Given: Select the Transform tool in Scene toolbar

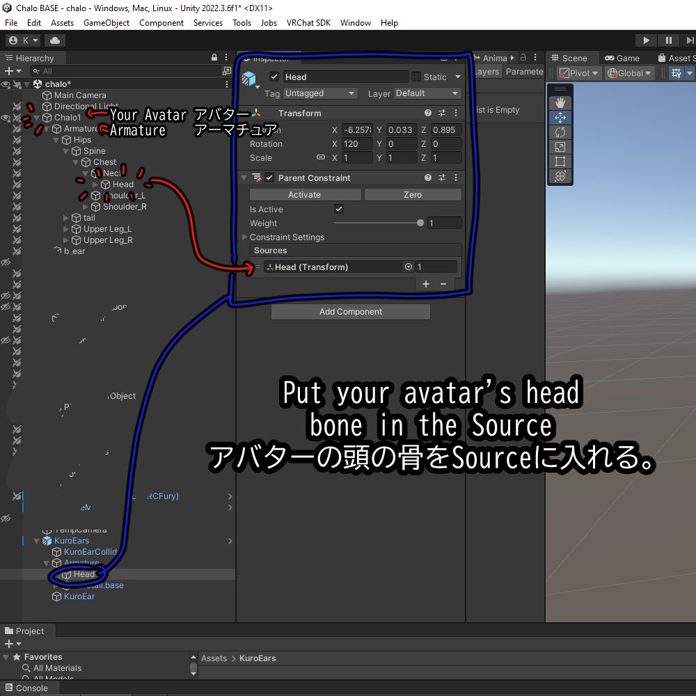Looking at the screenshot, I should tap(560, 176).
